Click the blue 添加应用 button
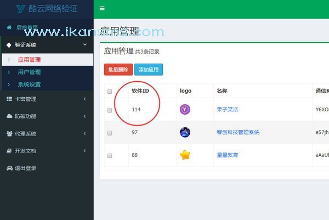The height and width of the screenshot is (220, 329). click(x=149, y=70)
